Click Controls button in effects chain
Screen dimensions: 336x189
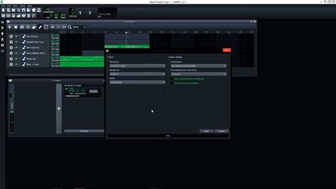[x=93, y=91]
